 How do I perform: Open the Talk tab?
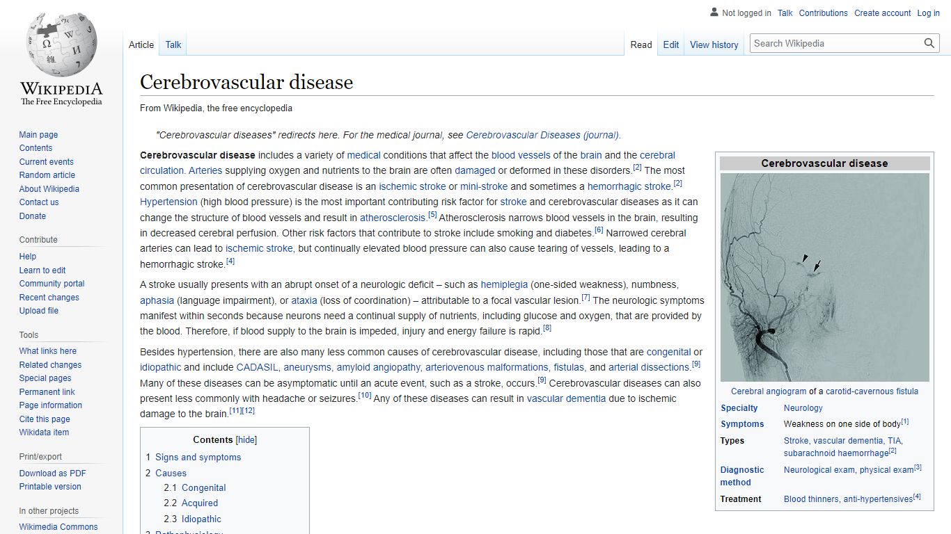173,44
